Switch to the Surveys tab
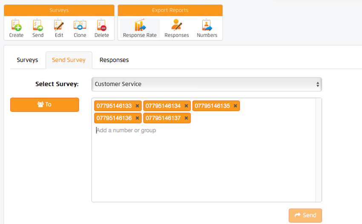Viewport: 362px width, 224px height. point(27,60)
